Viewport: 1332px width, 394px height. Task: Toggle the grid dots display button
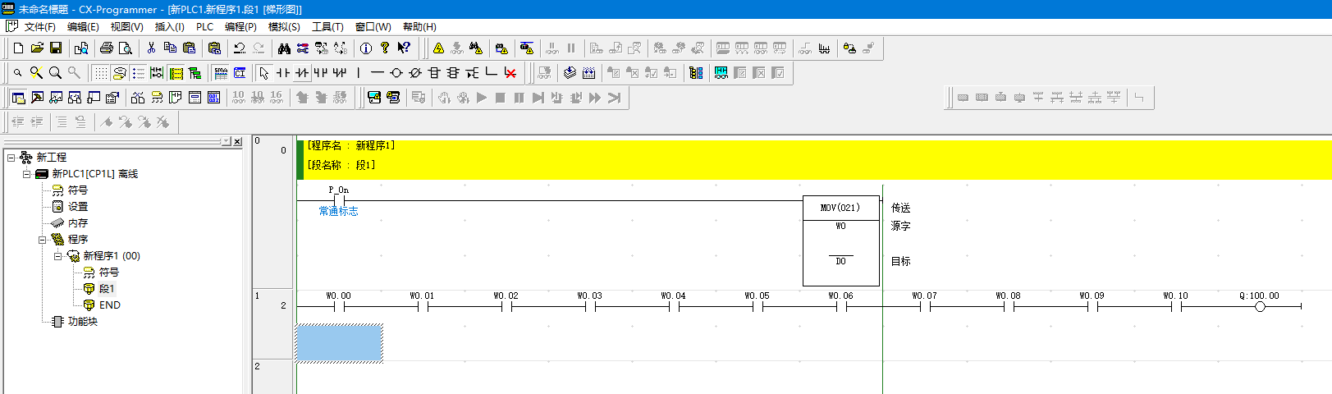(100, 73)
